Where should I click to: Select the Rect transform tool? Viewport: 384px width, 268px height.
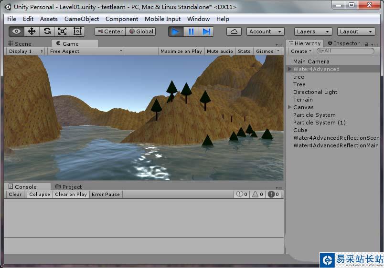click(x=77, y=31)
